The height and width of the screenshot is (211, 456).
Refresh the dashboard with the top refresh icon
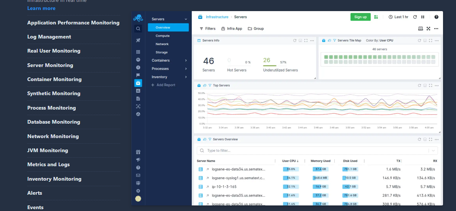(415, 17)
